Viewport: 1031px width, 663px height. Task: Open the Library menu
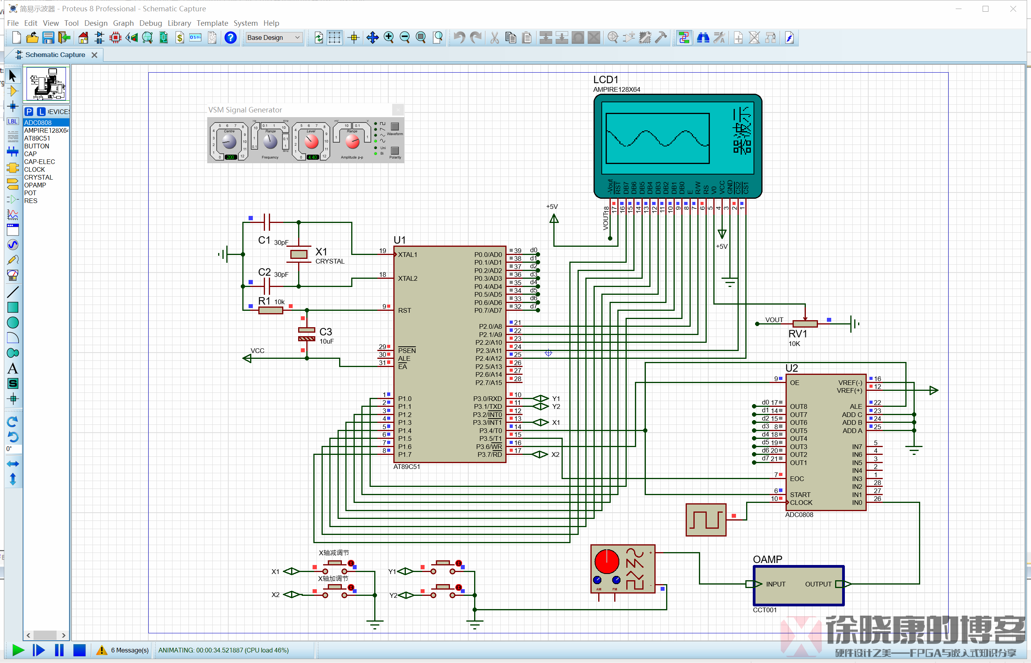(x=179, y=23)
